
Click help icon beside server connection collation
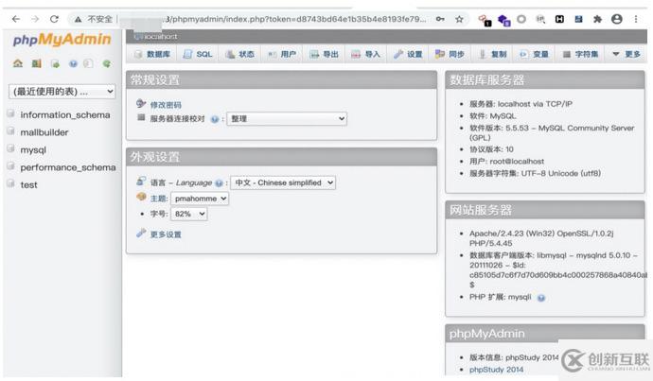[x=215, y=119]
